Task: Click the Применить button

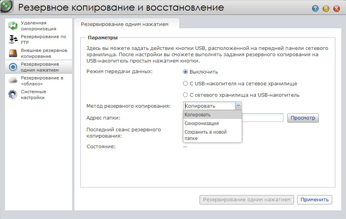Action: 314,199
